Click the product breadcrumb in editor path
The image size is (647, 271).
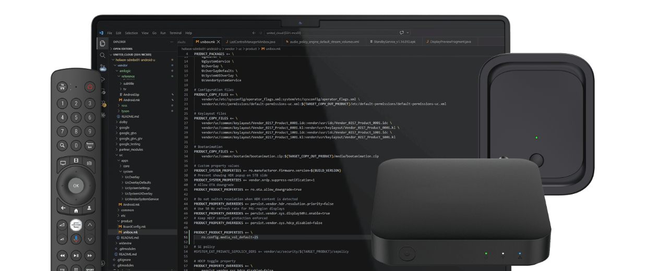[x=251, y=48]
